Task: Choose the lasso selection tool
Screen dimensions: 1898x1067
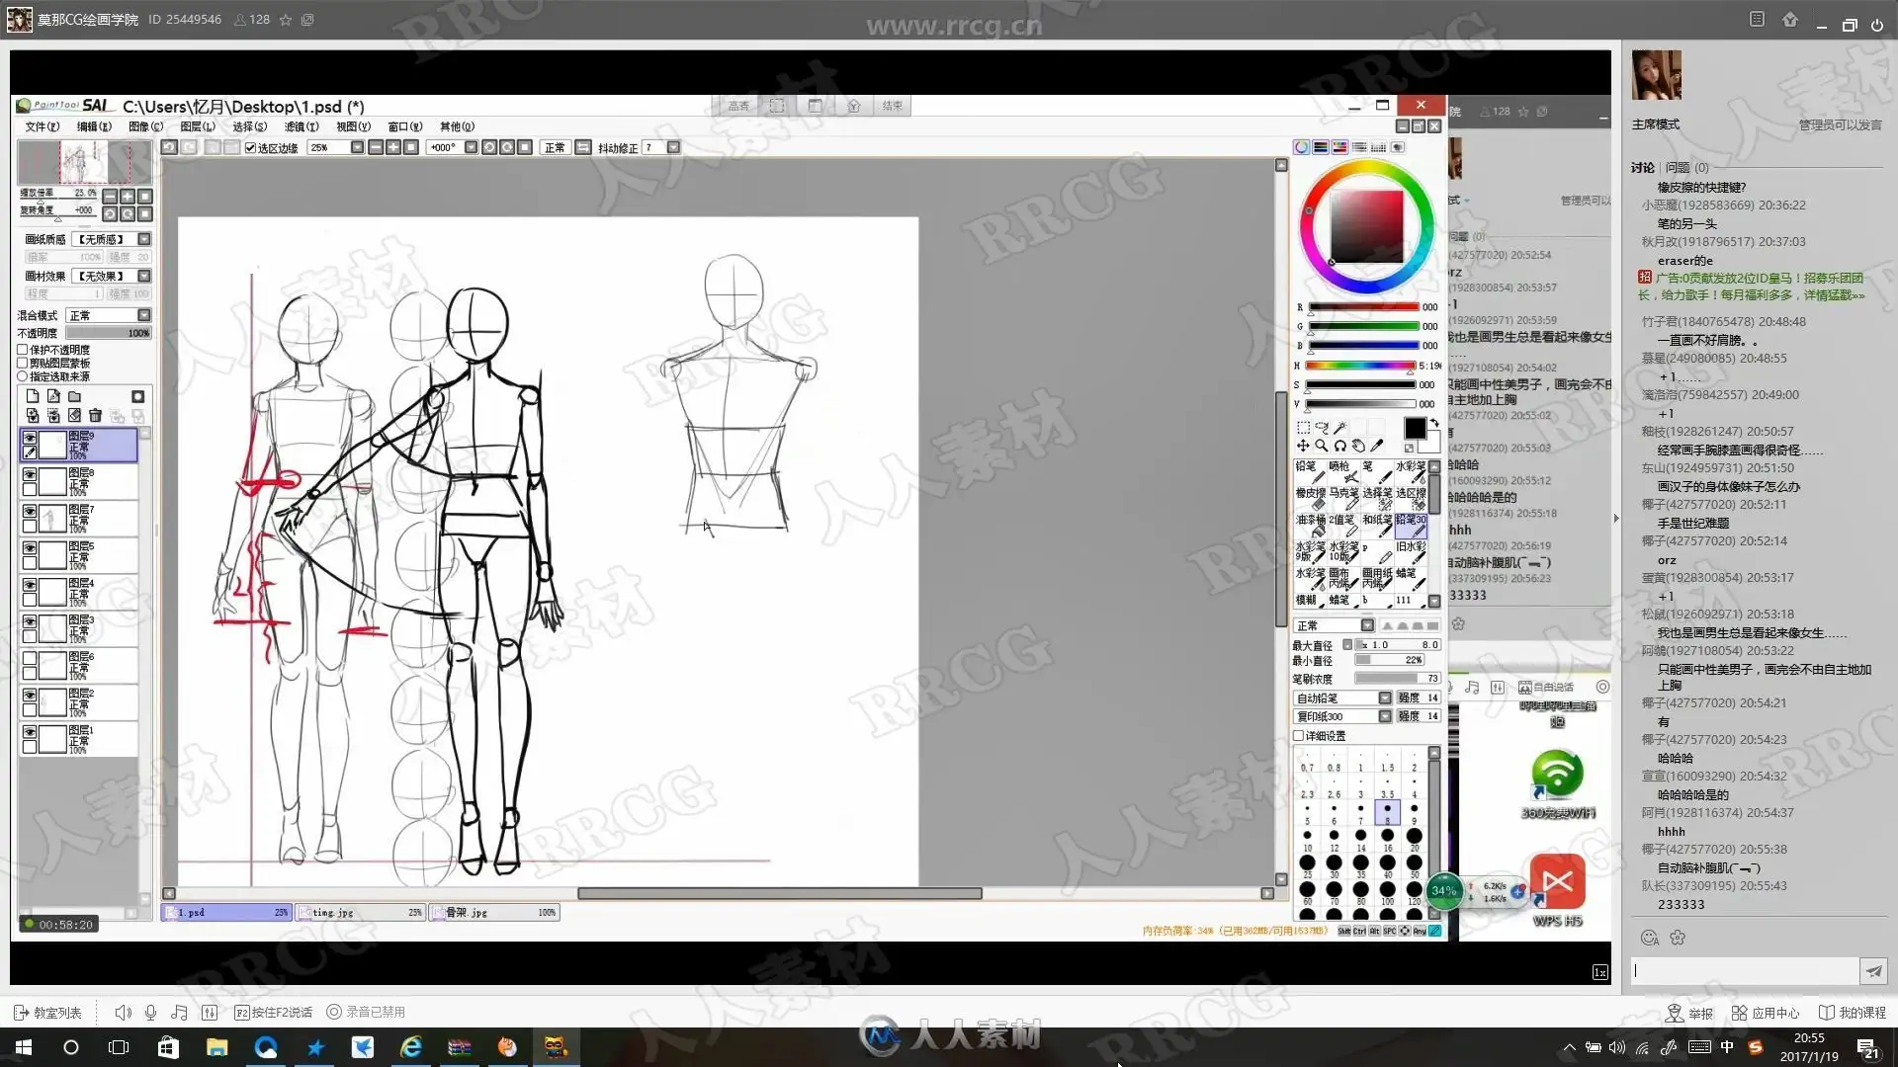Action: (1322, 428)
